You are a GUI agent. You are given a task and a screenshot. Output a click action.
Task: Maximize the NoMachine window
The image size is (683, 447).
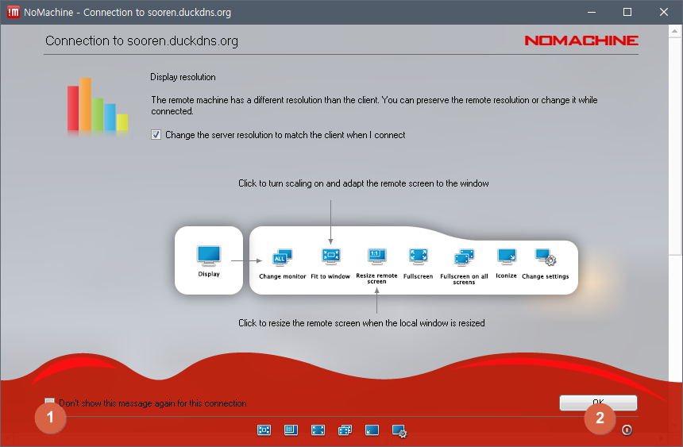(x=627, y=12)
